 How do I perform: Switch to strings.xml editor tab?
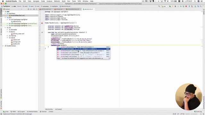click(59, 9)
